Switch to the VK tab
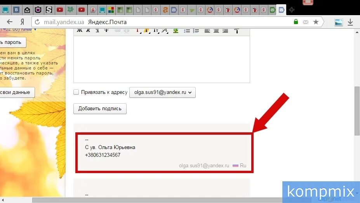The width and height of the screenshot is (360, 203). (16, 10)
